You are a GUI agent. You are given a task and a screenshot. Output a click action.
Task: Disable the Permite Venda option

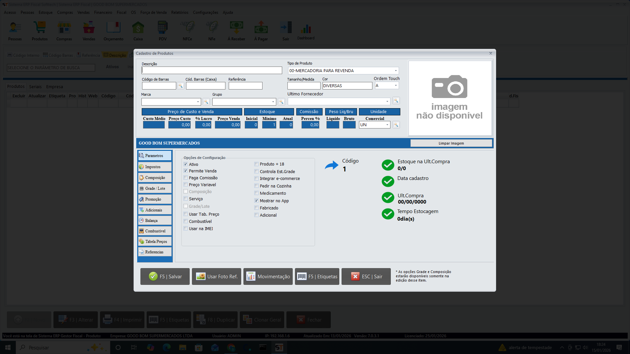tap(185, 171)
